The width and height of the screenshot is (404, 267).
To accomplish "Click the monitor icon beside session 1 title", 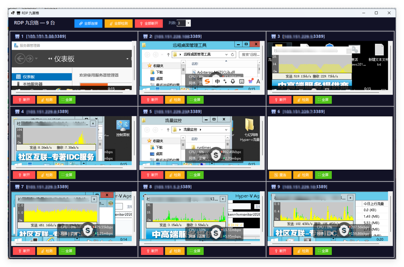I will coord(17,36).
